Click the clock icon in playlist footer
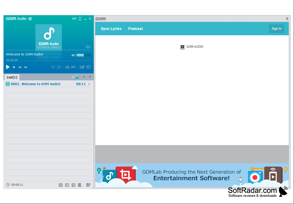294x204 pixels. point(8,185)
